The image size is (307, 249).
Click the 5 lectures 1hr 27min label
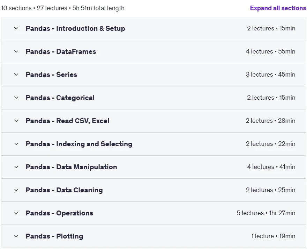[266, 213]
